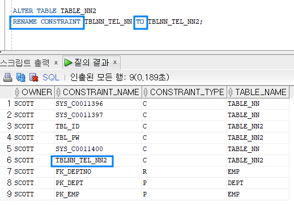Click the sort icon beside CONSTRAINT_TYPE header
Image resolution: width=294 pixels, height=206 pixels.
coord(146,92)
